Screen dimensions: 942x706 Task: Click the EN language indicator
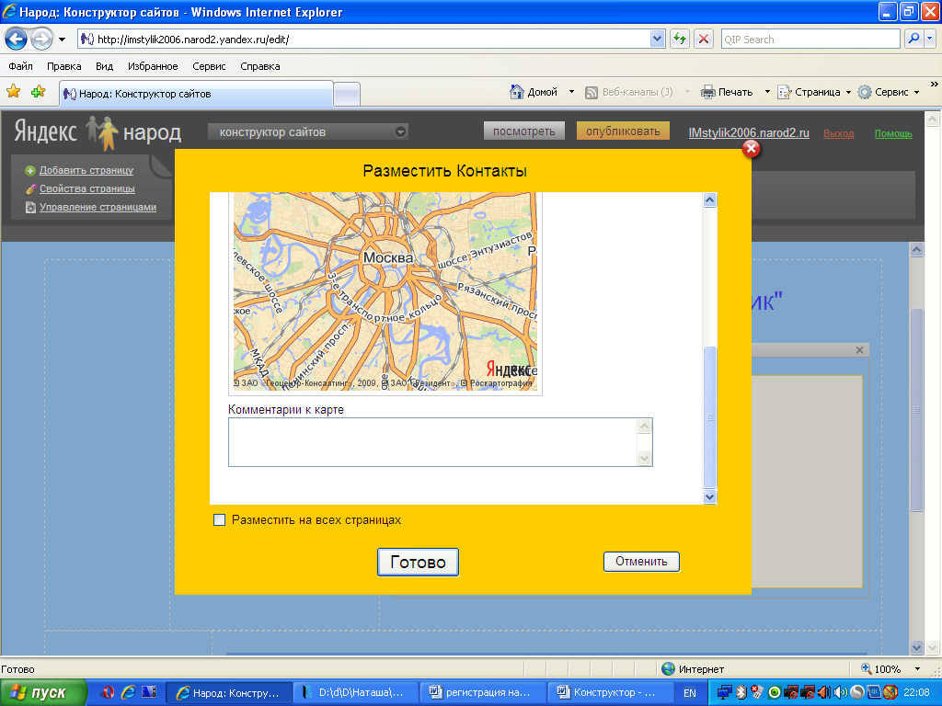(x=690, y=693)
